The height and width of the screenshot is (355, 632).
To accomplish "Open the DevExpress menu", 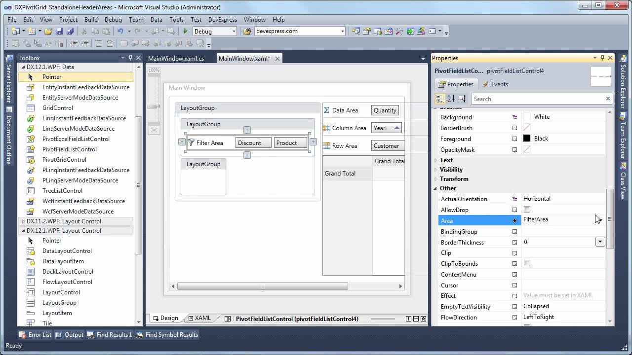I will click(223, 20).
